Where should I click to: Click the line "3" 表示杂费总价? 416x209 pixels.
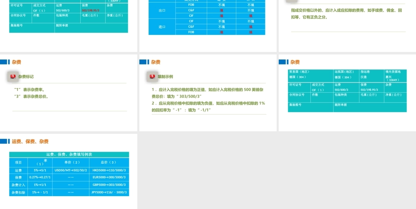31,97
